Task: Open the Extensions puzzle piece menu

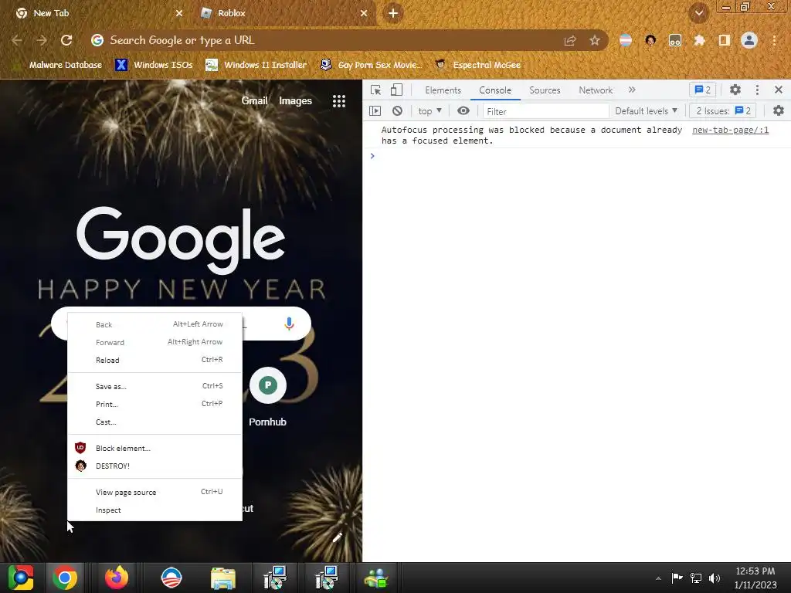Action: point(699,40)
